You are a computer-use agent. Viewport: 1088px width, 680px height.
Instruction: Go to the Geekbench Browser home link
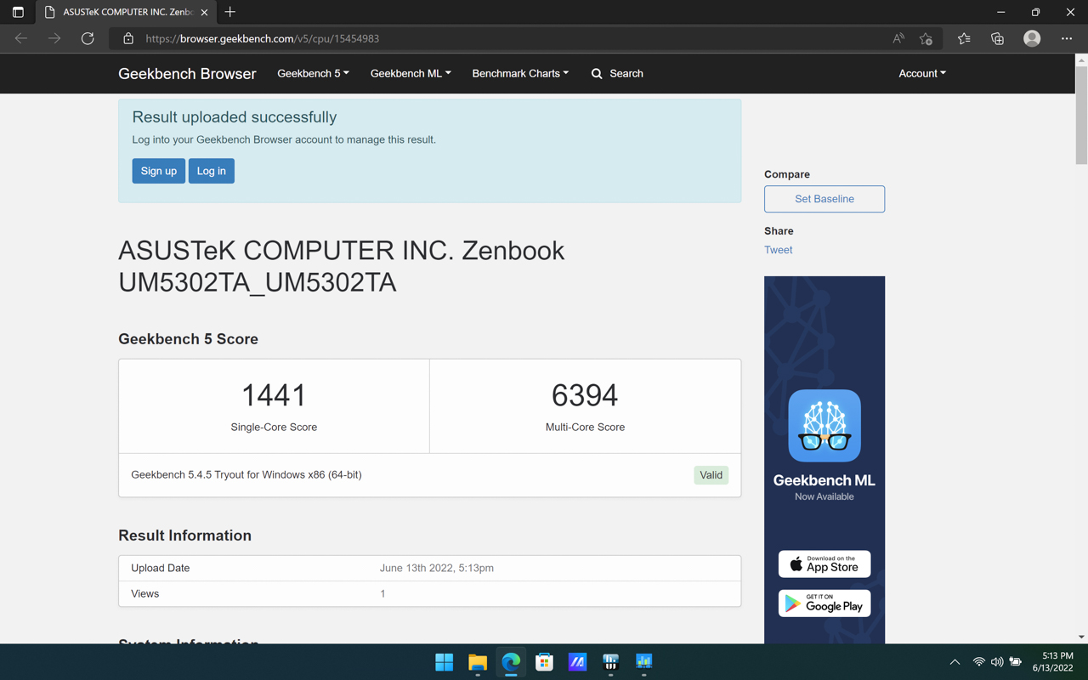pyautogui.click(x=187, y=73)
